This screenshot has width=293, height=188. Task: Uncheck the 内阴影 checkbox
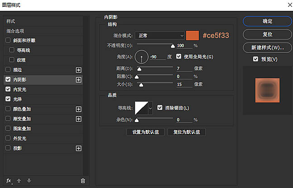(8, 79)
